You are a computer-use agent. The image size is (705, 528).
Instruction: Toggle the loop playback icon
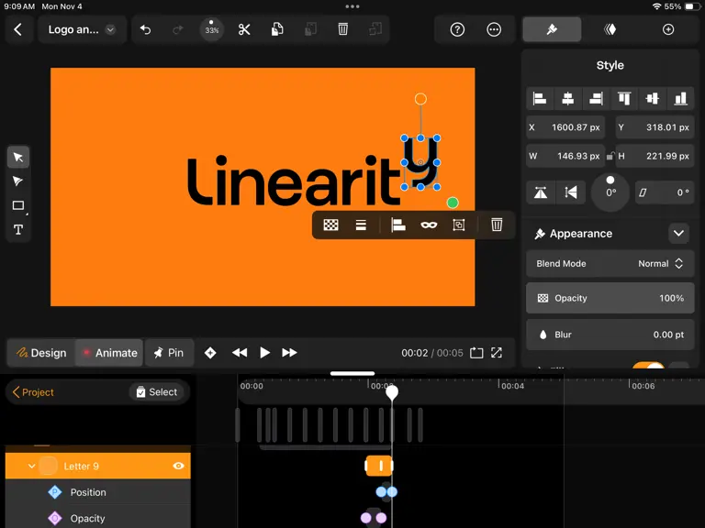476,353
